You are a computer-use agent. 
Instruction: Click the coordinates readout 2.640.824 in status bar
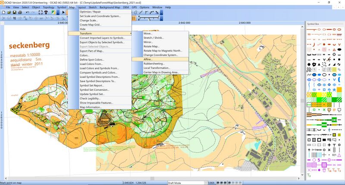(128, 182)
